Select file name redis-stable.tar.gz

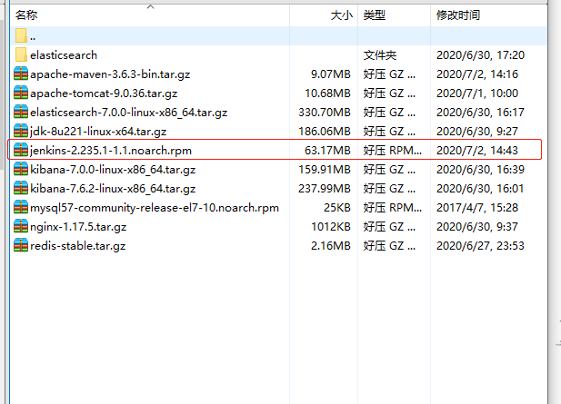point(78,246)
